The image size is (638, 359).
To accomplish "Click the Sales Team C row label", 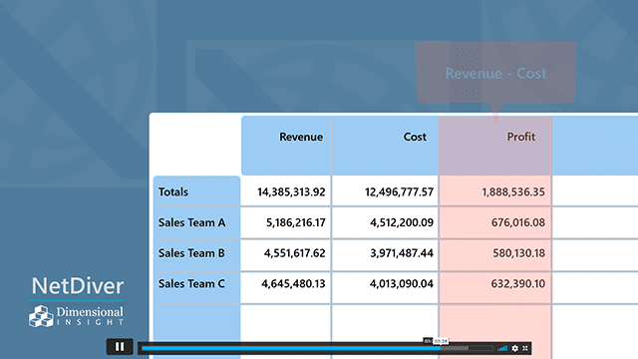I will (x=191, y=283).
